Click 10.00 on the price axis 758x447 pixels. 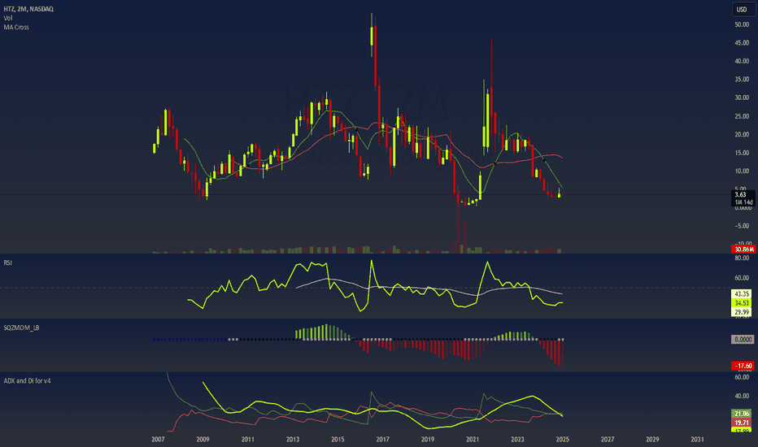point(742,171)
